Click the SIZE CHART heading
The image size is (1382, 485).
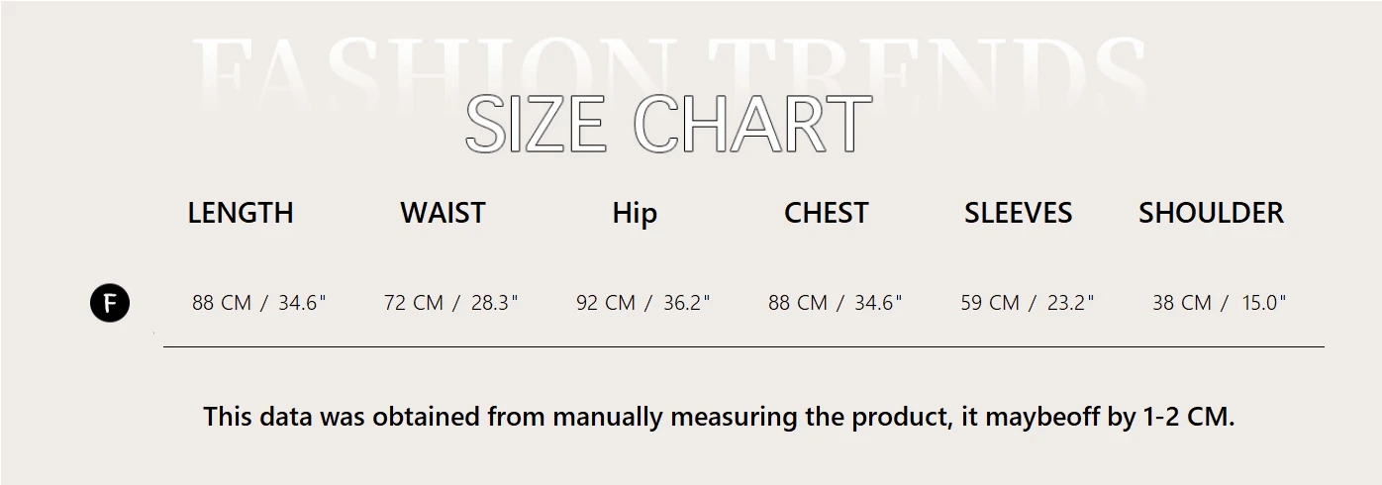668,125
